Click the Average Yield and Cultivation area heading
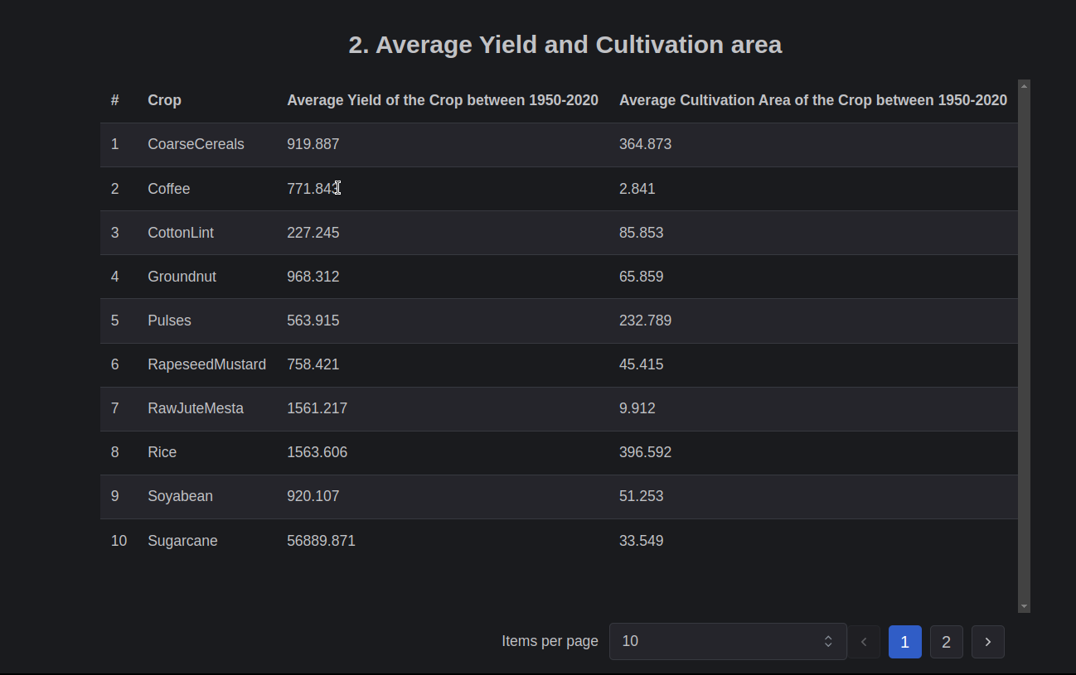 (x=565, y=45)
